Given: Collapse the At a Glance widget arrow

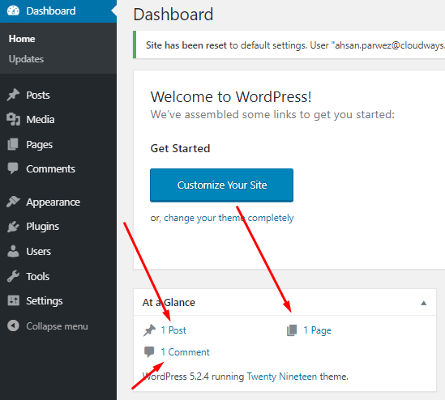Looking at the screenshot, I should coord(423,303).
